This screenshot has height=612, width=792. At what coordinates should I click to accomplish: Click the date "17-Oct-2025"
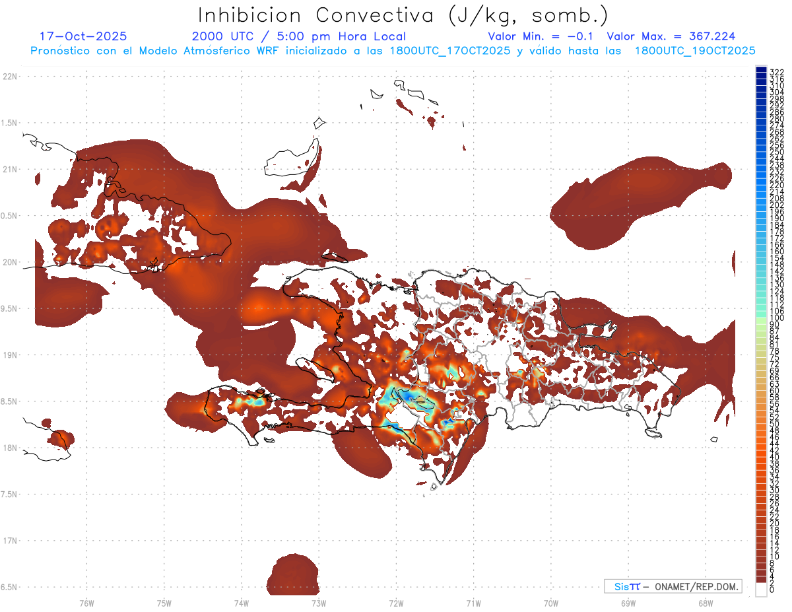(x=83, y=36)
